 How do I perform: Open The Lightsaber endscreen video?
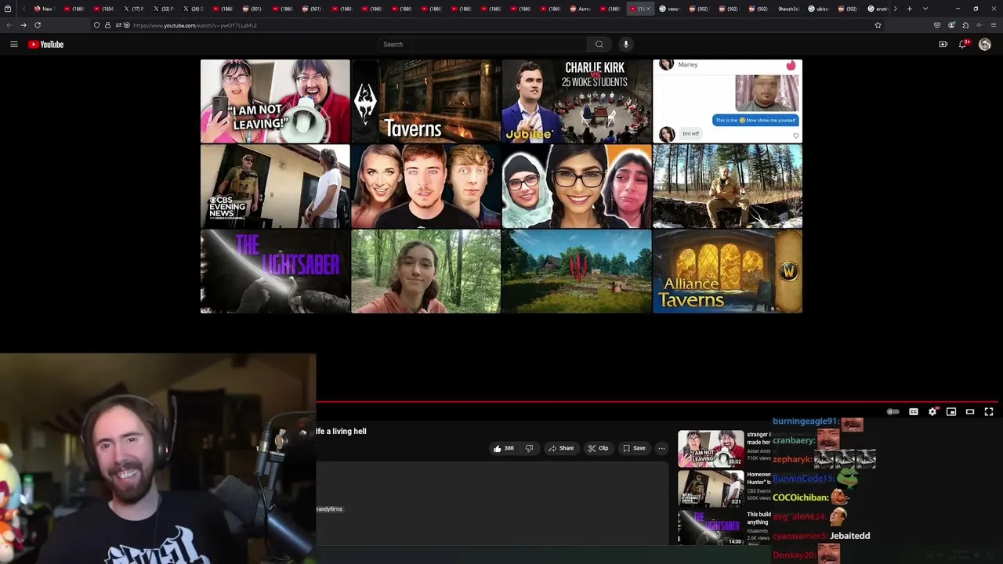click(x=275, y=271)
